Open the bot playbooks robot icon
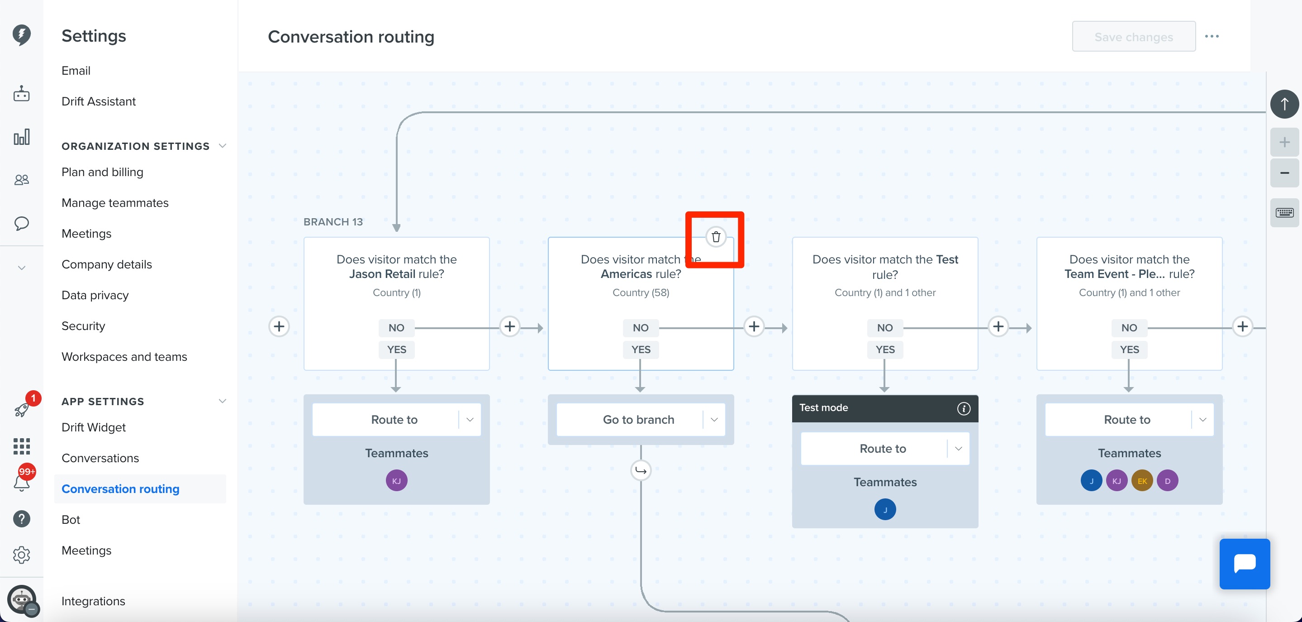The image size is (1302, 622). tap(21, 94)
